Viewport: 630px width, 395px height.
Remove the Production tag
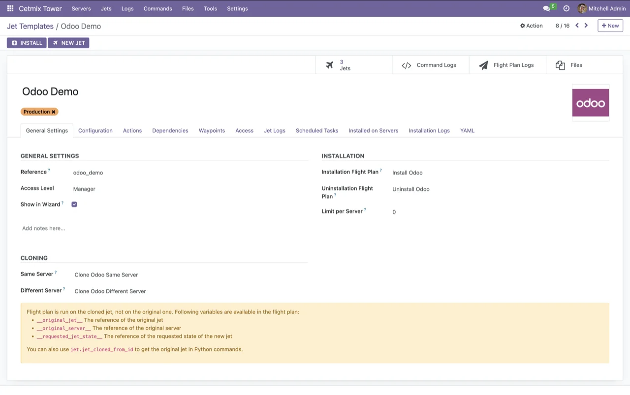pyautogui.click(x=54, y=112)
